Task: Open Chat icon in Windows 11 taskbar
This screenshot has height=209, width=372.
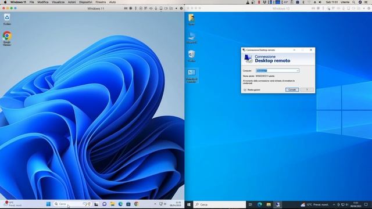Action: coord(105,204)
